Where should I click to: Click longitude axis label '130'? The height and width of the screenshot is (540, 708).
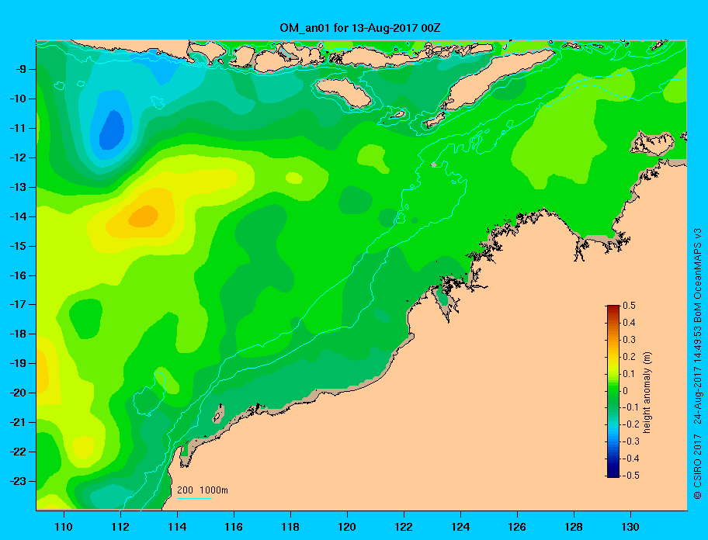(x=630, y=527)
